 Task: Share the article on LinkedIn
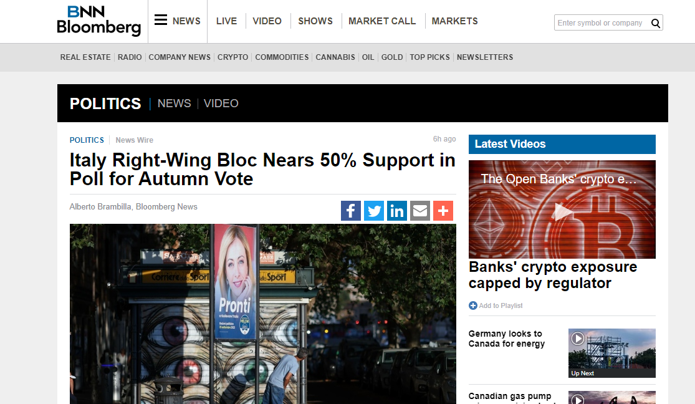[396, 211]
